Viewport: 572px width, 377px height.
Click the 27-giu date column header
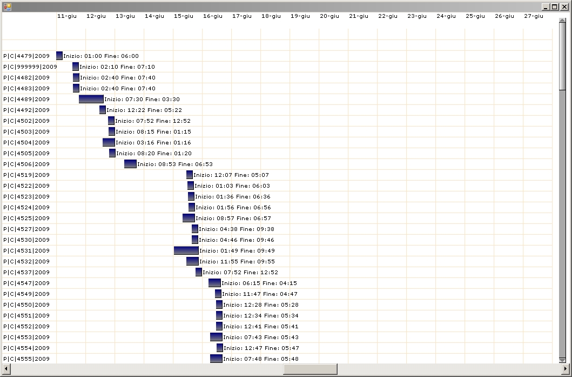(x=534, y=16)
